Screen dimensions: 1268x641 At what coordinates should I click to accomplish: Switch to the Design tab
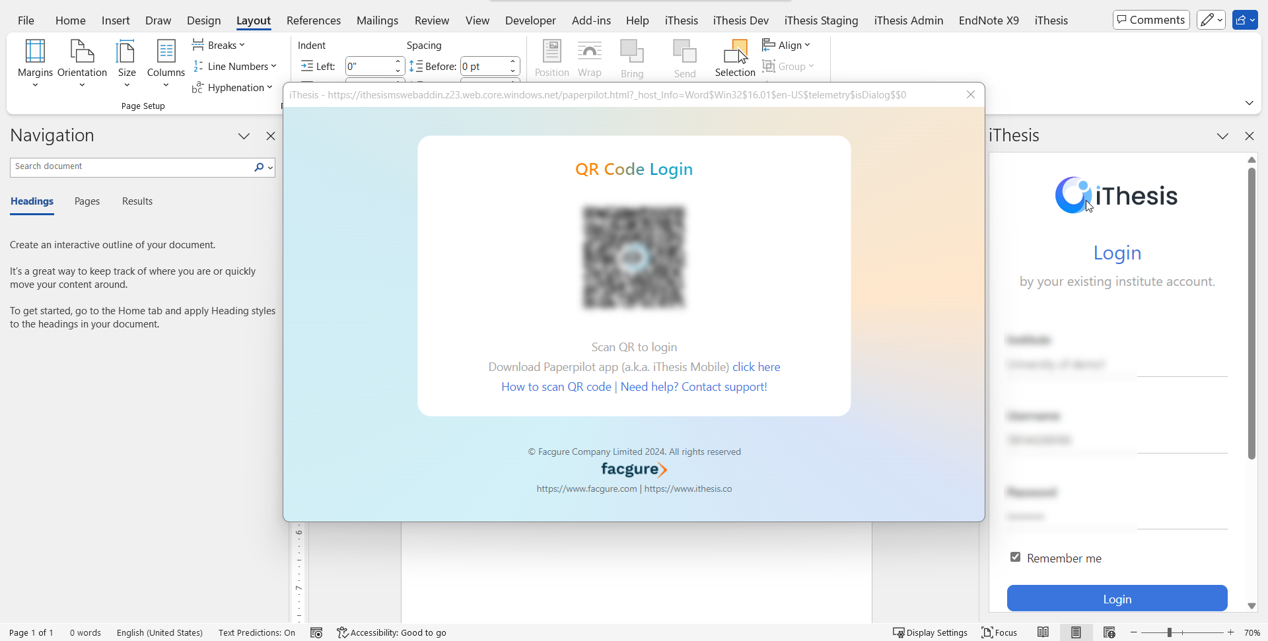pyautogui.click(x=203, y=20)
